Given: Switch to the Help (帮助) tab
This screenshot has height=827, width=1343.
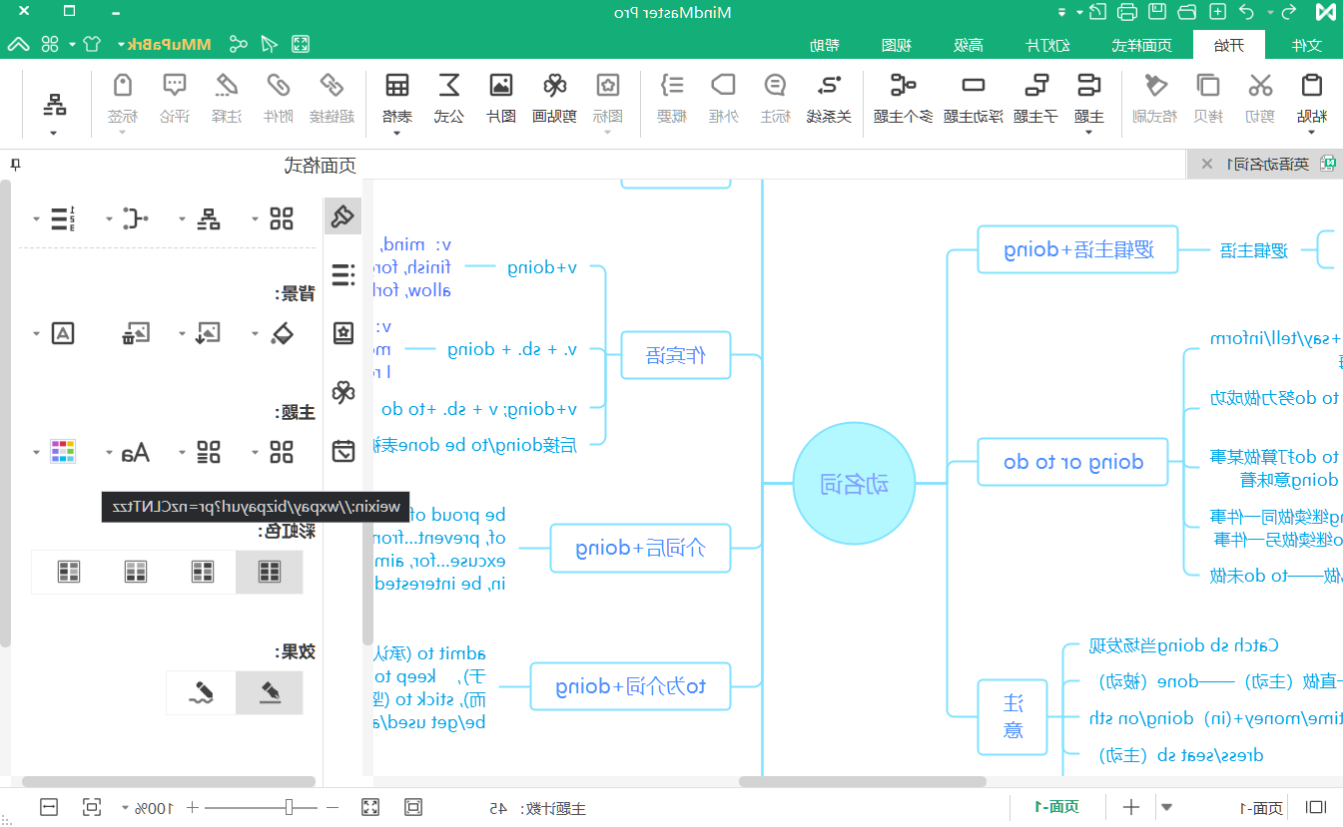Looking at the screenshot, I should pyautogui.click(x=824, y=45).
